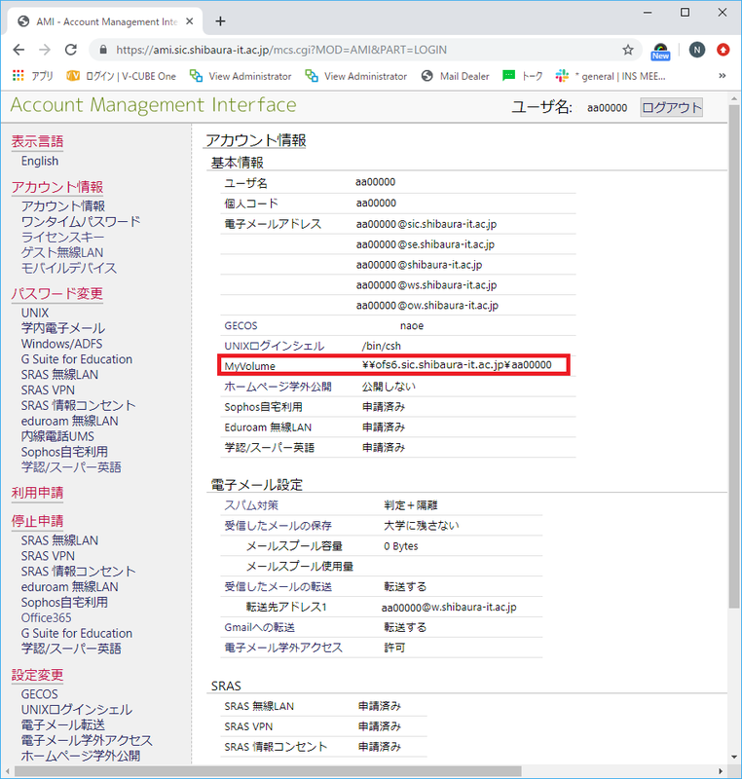This screenshot has width=742, height=779.
Task: Open ホームページ学外公開 under 設定変更
Action: tap(81, 756)
